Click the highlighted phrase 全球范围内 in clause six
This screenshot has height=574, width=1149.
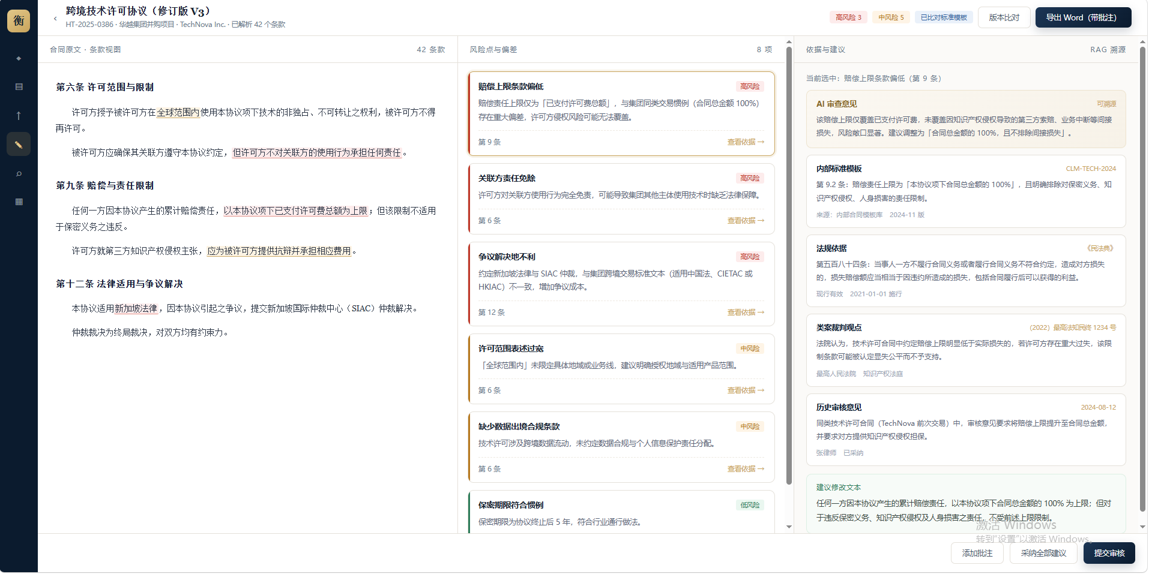[178, 112]
